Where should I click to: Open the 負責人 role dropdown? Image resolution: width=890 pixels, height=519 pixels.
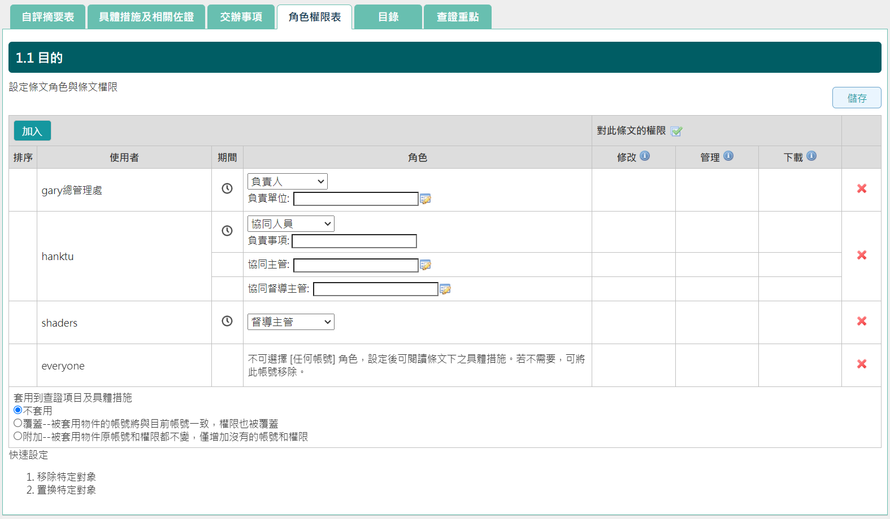pyautogui.click(x=287, y=181)
